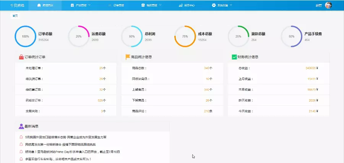Open the 订单管理 menu item

click(117, 5)
